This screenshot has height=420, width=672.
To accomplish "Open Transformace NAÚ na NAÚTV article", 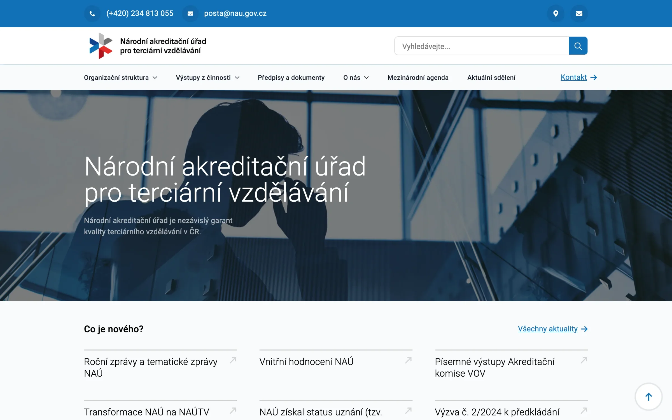I will (146, 412).
